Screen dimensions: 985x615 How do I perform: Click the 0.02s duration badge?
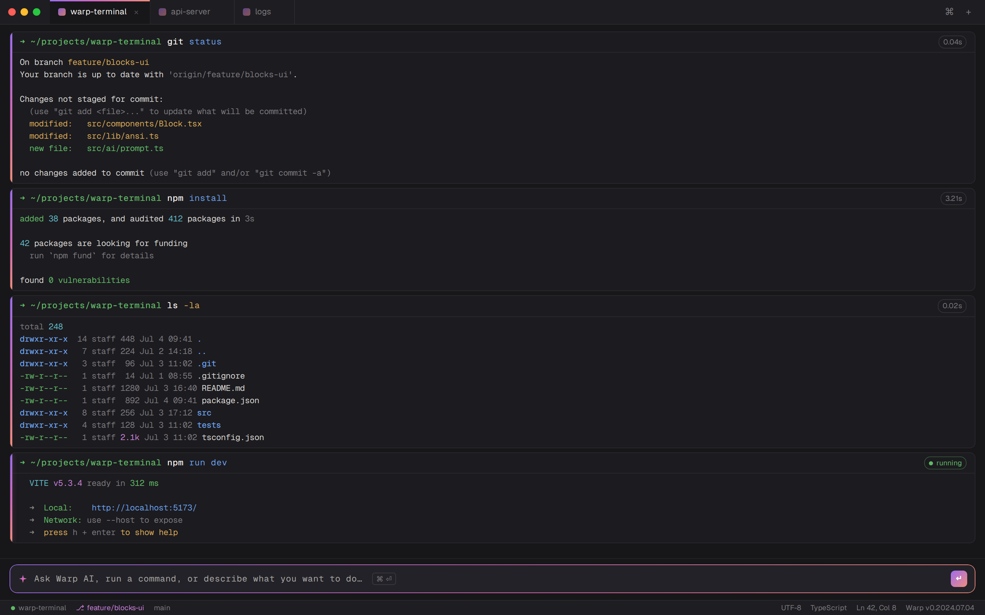tap(952, 306)
